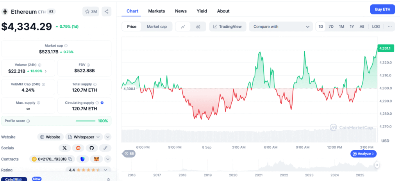Open the Compare with dropdown

pyautogui.click(x=280, y=27)
